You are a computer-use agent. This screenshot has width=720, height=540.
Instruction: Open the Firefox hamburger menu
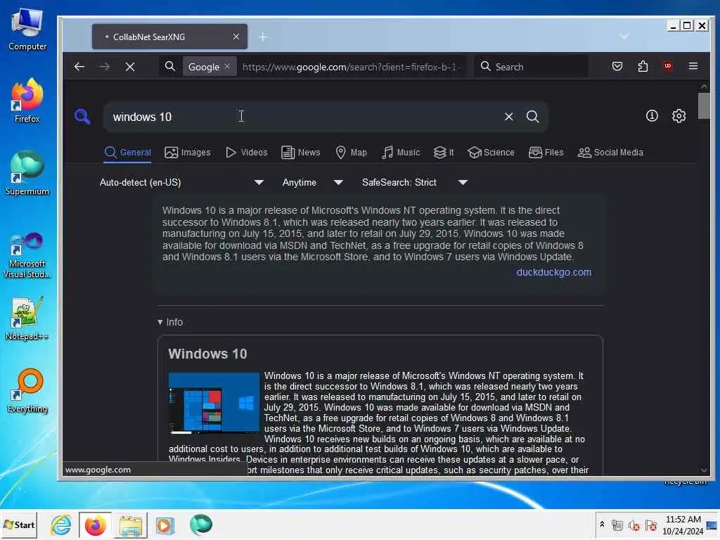point(693,66)
